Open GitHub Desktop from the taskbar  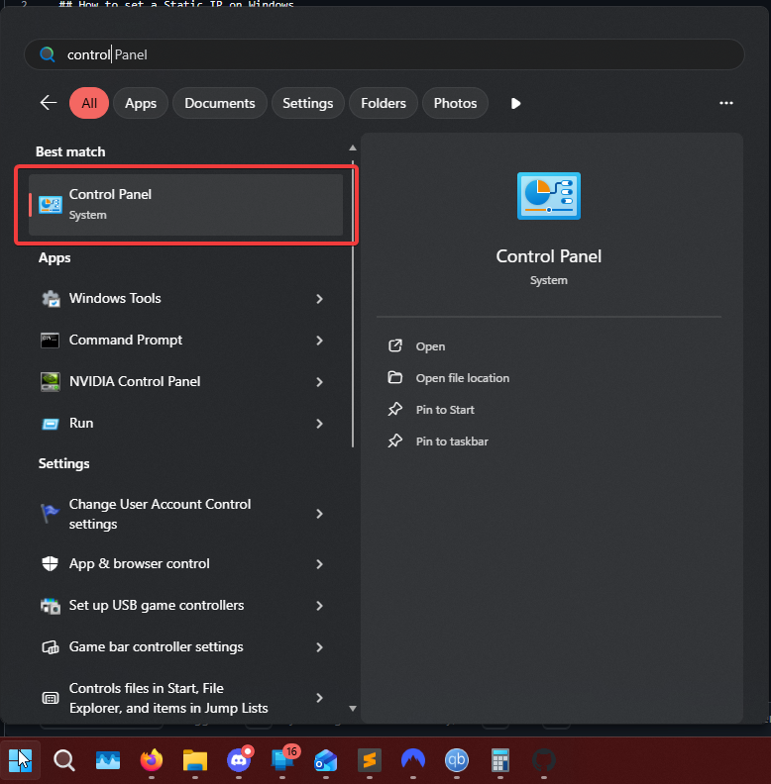point(544,760)
